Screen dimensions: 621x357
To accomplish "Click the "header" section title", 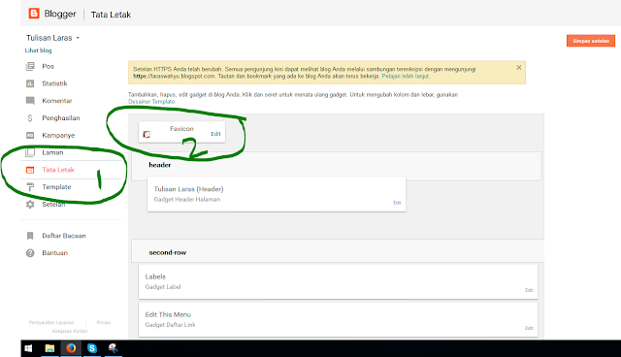I will [x=159, y=165].
